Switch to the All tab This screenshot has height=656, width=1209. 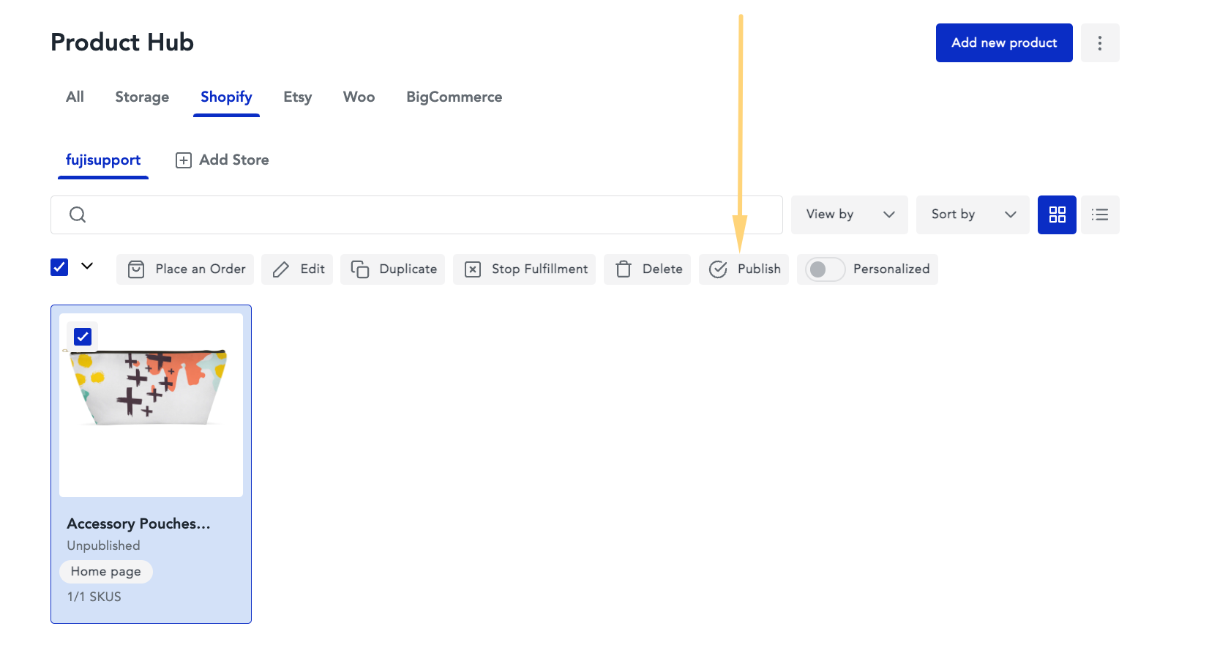click(x=75, y=97)
